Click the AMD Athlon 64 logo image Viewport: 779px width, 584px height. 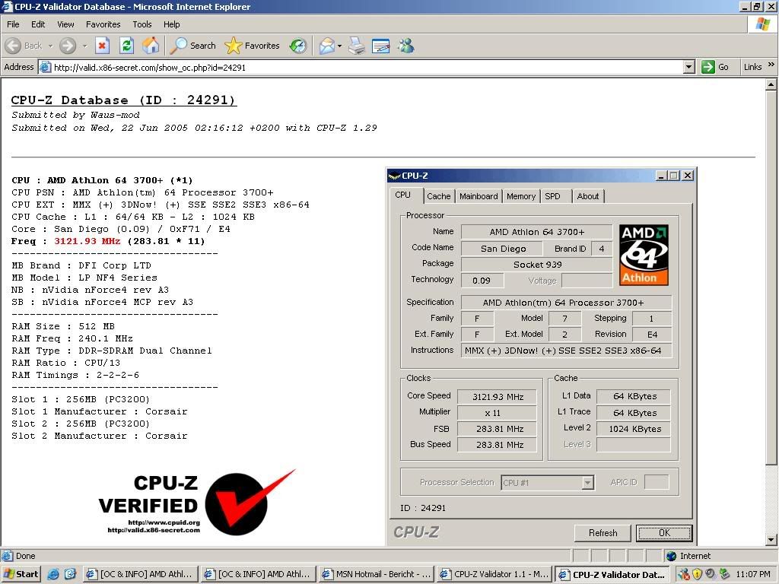(x=644, y=255)
